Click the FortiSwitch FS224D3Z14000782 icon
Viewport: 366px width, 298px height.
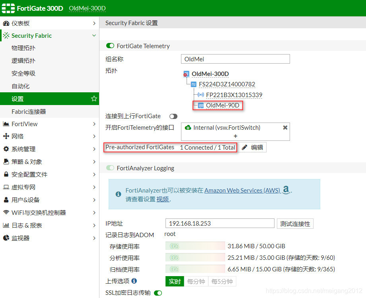pos(193,84)
